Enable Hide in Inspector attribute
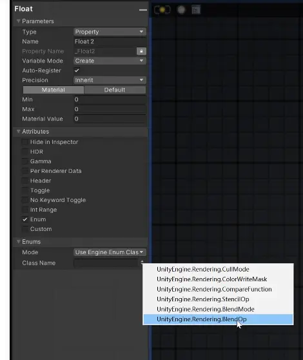 (x=24, y=142)
